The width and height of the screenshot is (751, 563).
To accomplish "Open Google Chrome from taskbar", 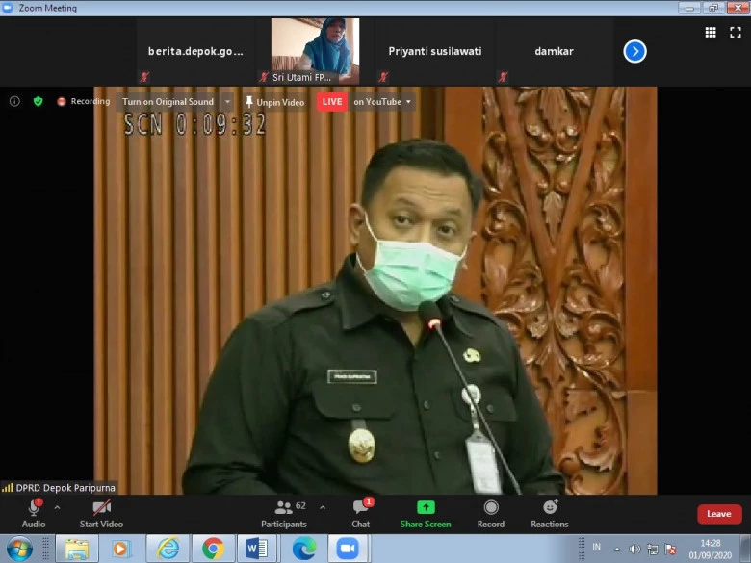I will [x=213, y=549].
